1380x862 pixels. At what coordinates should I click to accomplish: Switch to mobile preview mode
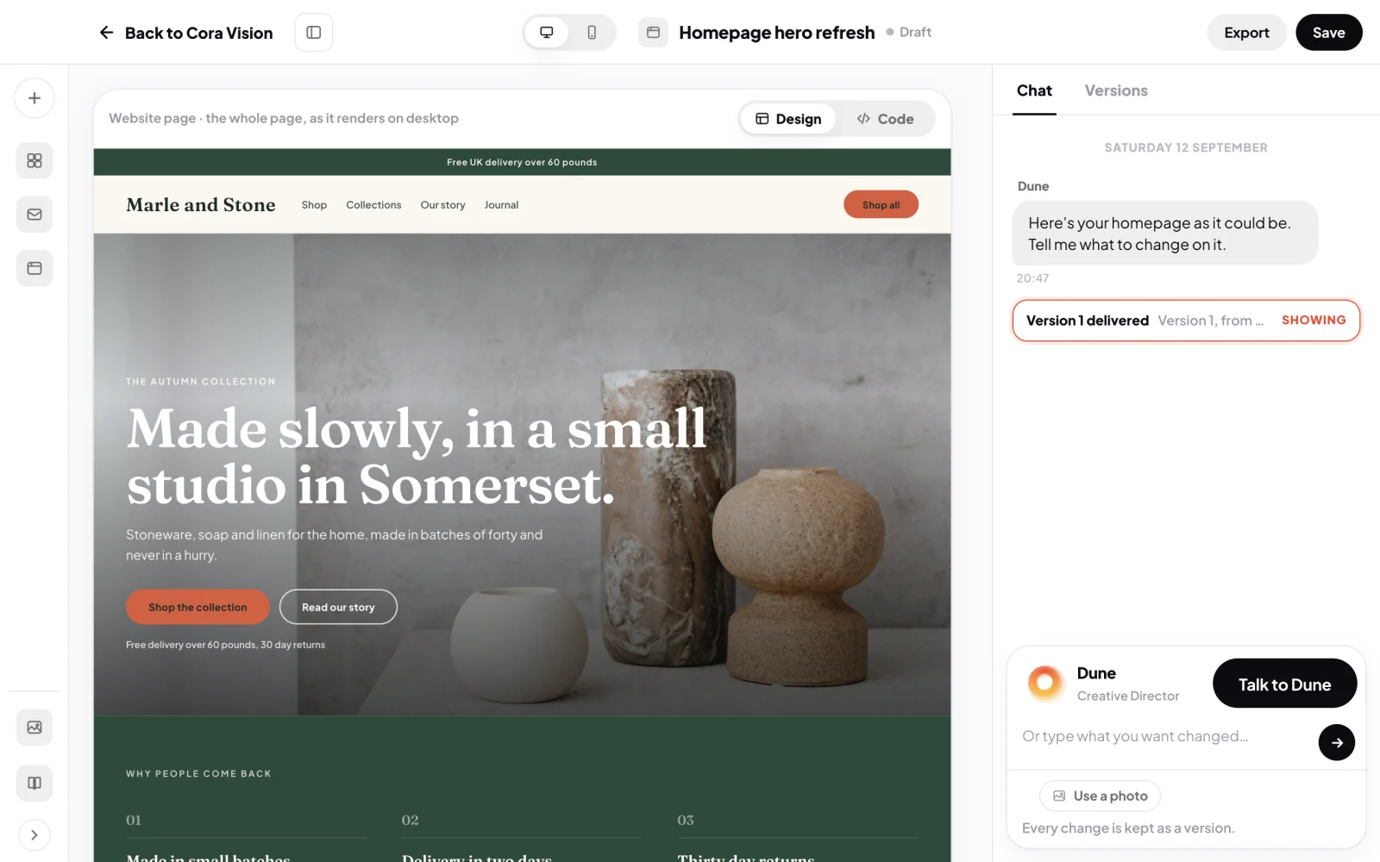[592, 33]
